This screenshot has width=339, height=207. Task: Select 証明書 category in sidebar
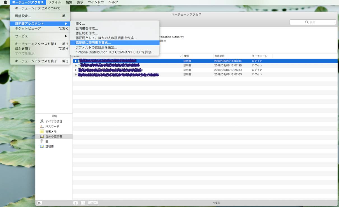pyautogui.click(x=54, y=146)
